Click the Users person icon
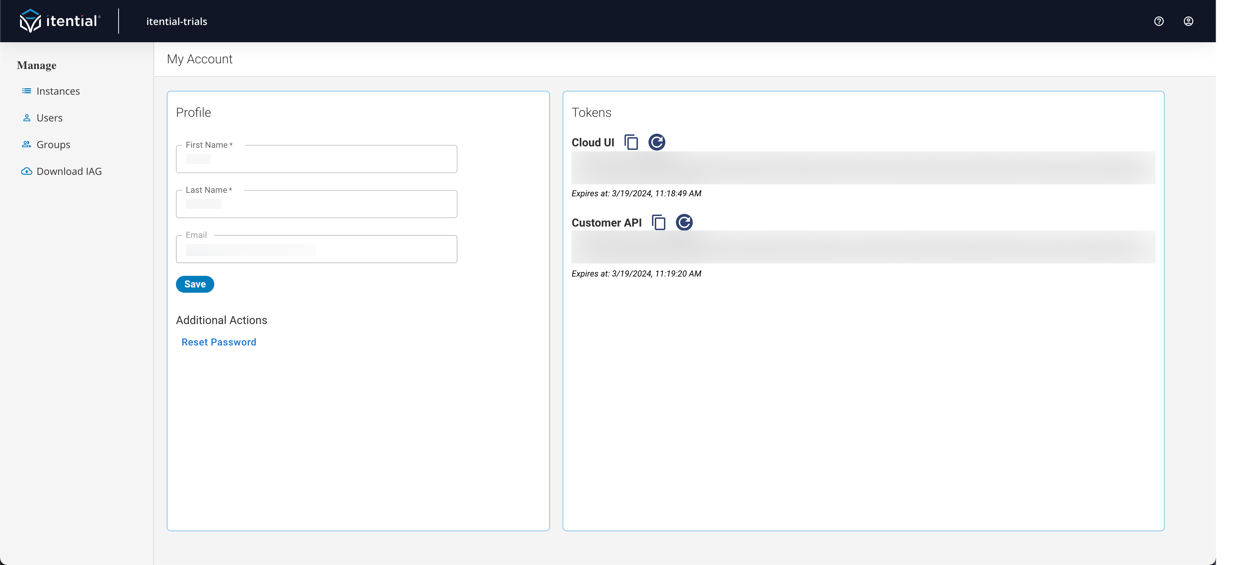 click(x=27, y=118)
